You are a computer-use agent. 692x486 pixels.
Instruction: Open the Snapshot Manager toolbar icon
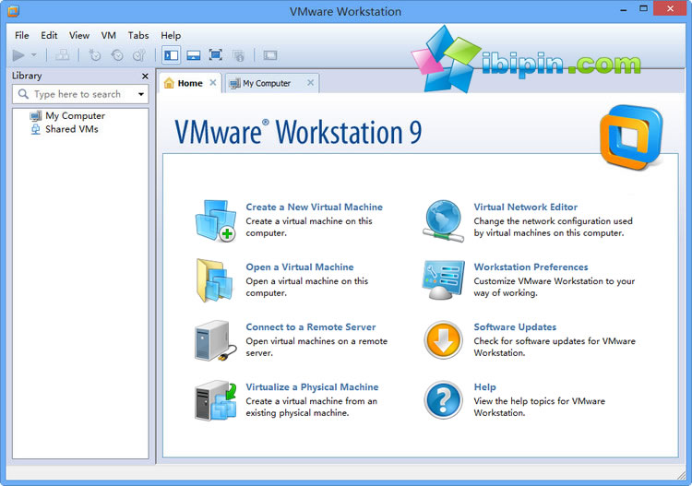pos(139,55)
